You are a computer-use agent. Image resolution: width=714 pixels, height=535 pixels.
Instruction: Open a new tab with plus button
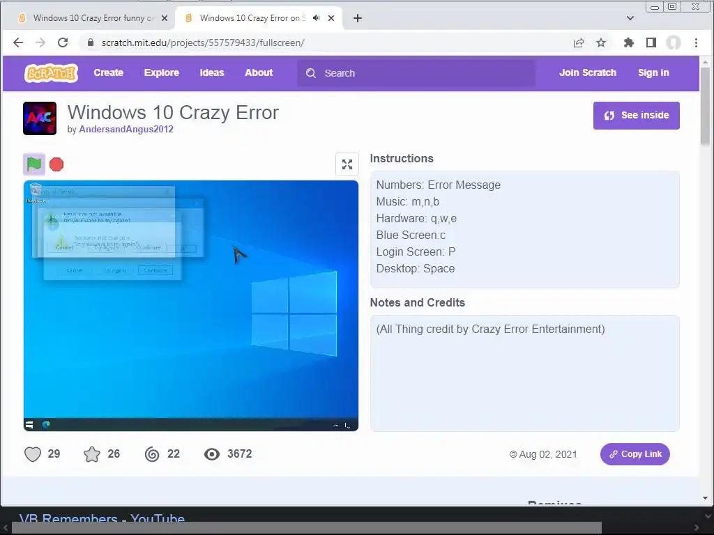pyautogui.click(x=358, y=18)
